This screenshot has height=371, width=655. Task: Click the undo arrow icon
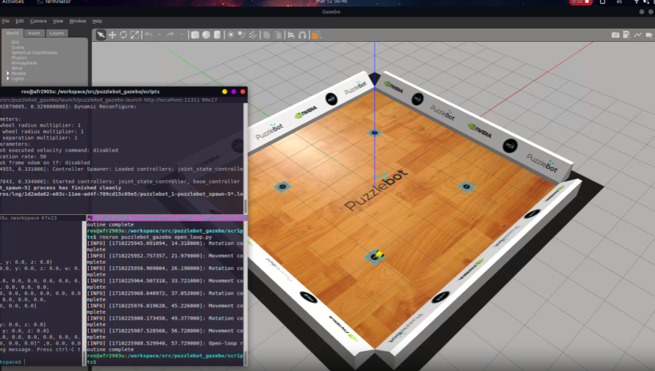[149, 34]
